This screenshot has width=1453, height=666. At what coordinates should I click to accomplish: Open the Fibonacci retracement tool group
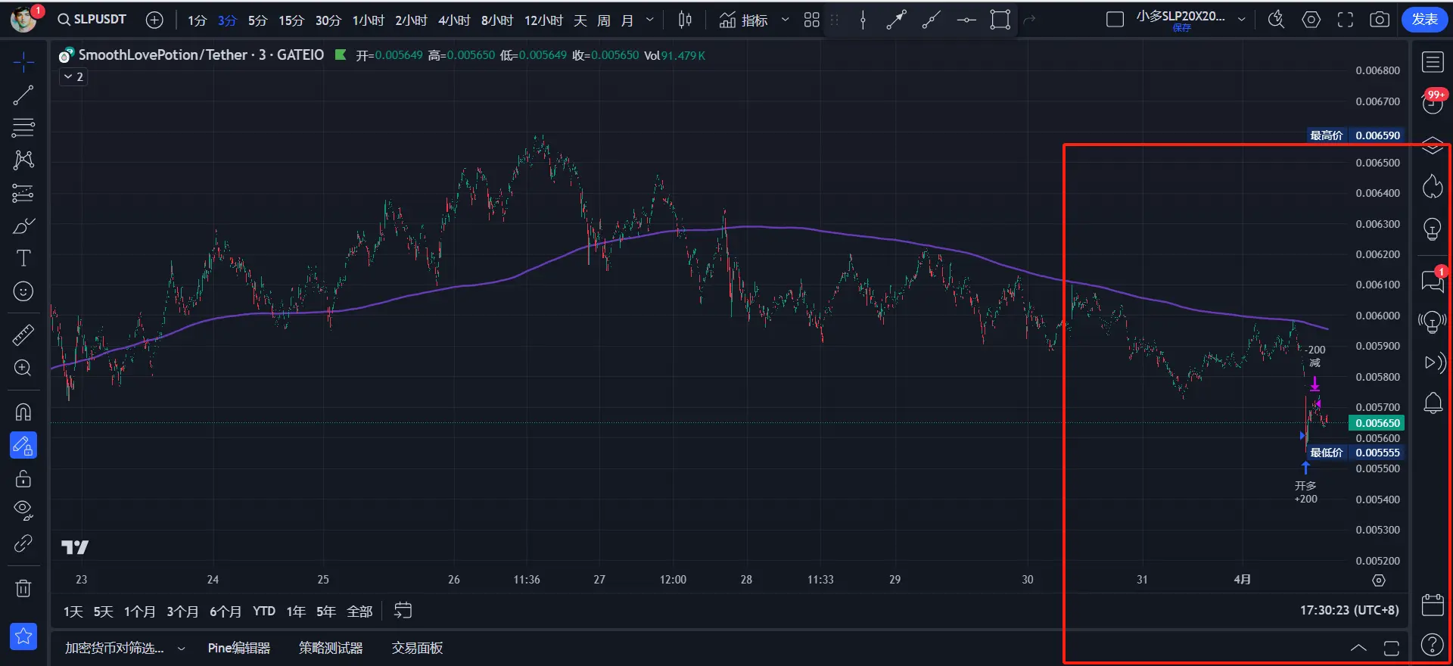pyautogui.click(x=23, y=128)
